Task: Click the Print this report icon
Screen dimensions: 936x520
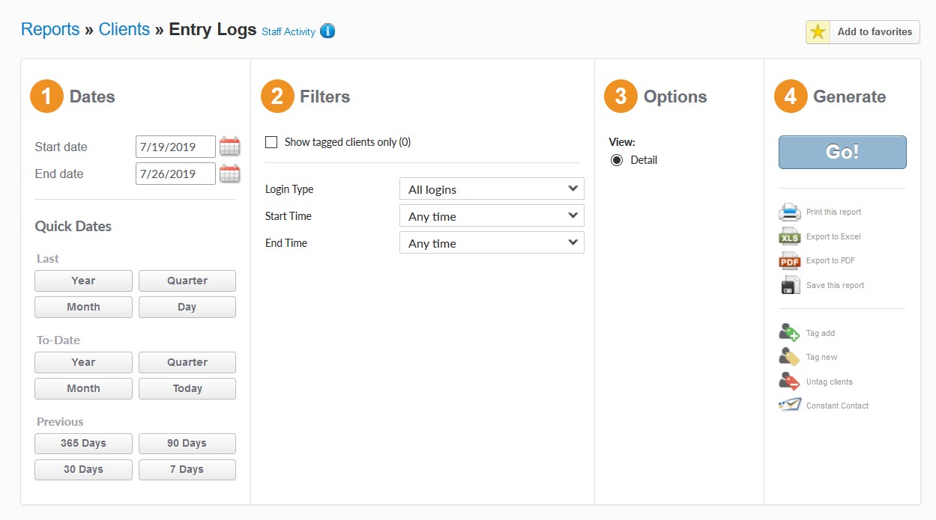Action: pyautogui.click(x=790, y=212)
